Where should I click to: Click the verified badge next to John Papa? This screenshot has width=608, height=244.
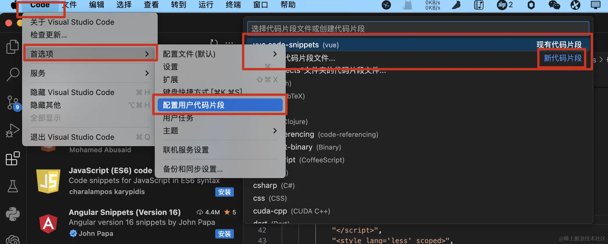pos(73,233)
